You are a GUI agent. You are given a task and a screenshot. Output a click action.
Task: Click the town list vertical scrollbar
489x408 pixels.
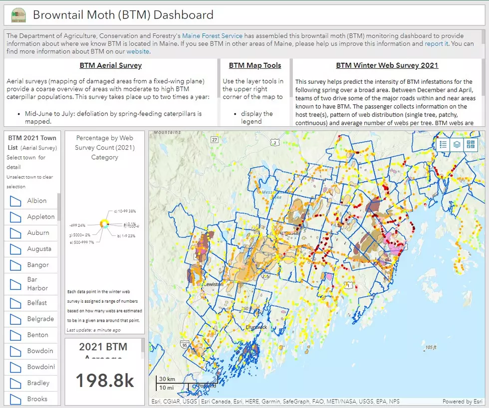(59, 207)
